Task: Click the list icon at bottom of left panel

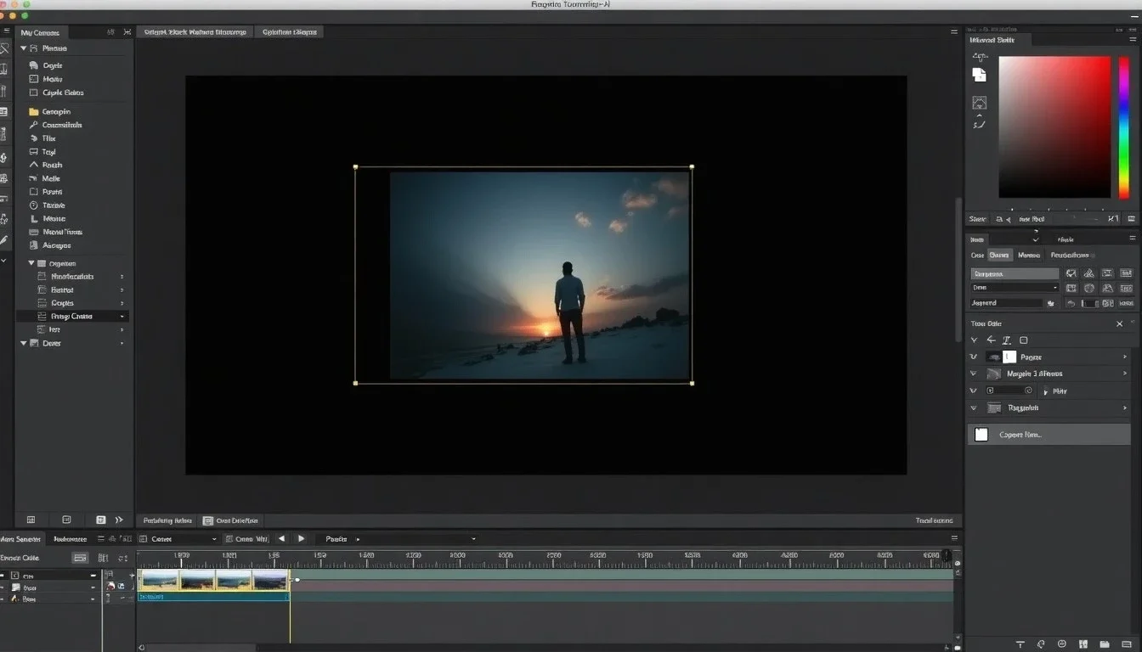Action: click(100, 520)
